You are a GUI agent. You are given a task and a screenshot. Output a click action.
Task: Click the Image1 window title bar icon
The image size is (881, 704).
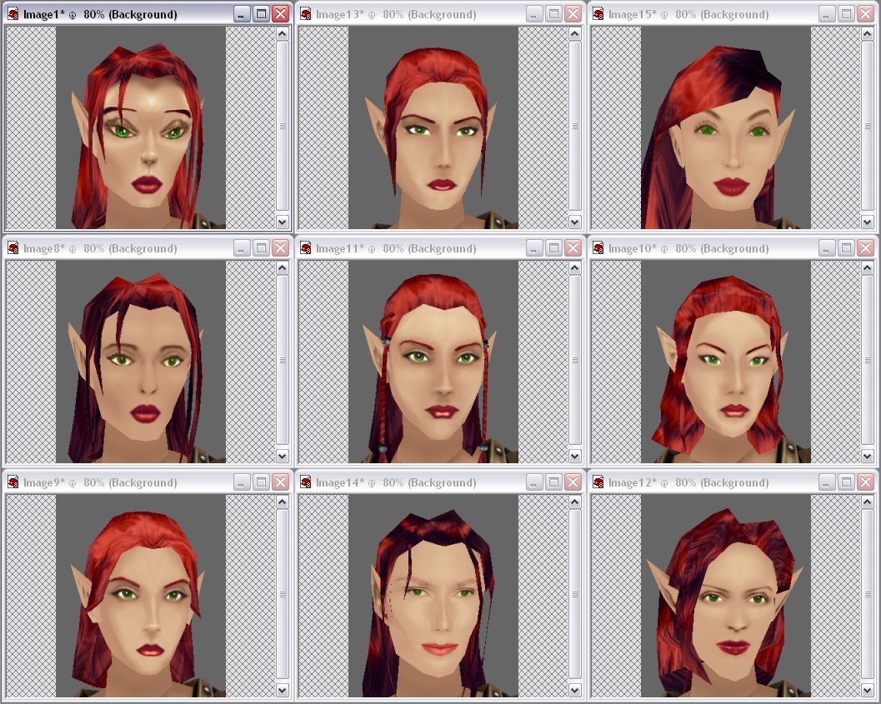coord(13,14)
